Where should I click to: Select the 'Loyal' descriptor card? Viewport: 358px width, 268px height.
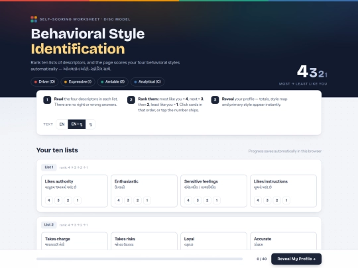coord(213,241)
